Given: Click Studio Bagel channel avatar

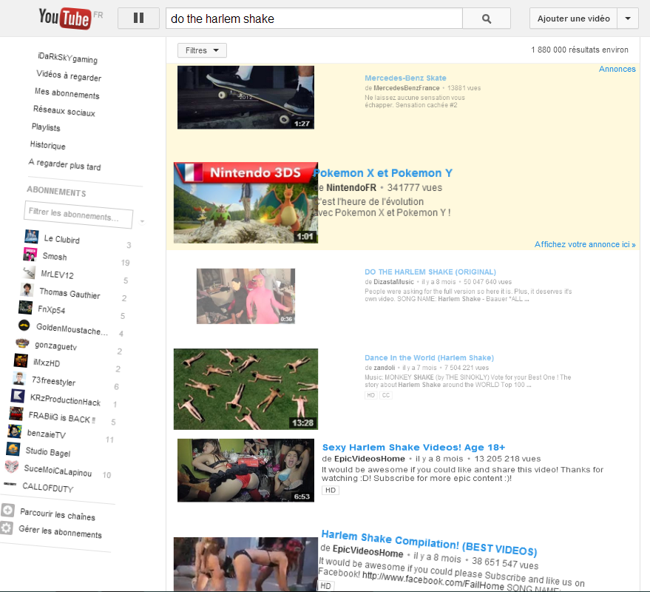Looking at the screenshot, I should pyautogui.click(x=13, y=449).
